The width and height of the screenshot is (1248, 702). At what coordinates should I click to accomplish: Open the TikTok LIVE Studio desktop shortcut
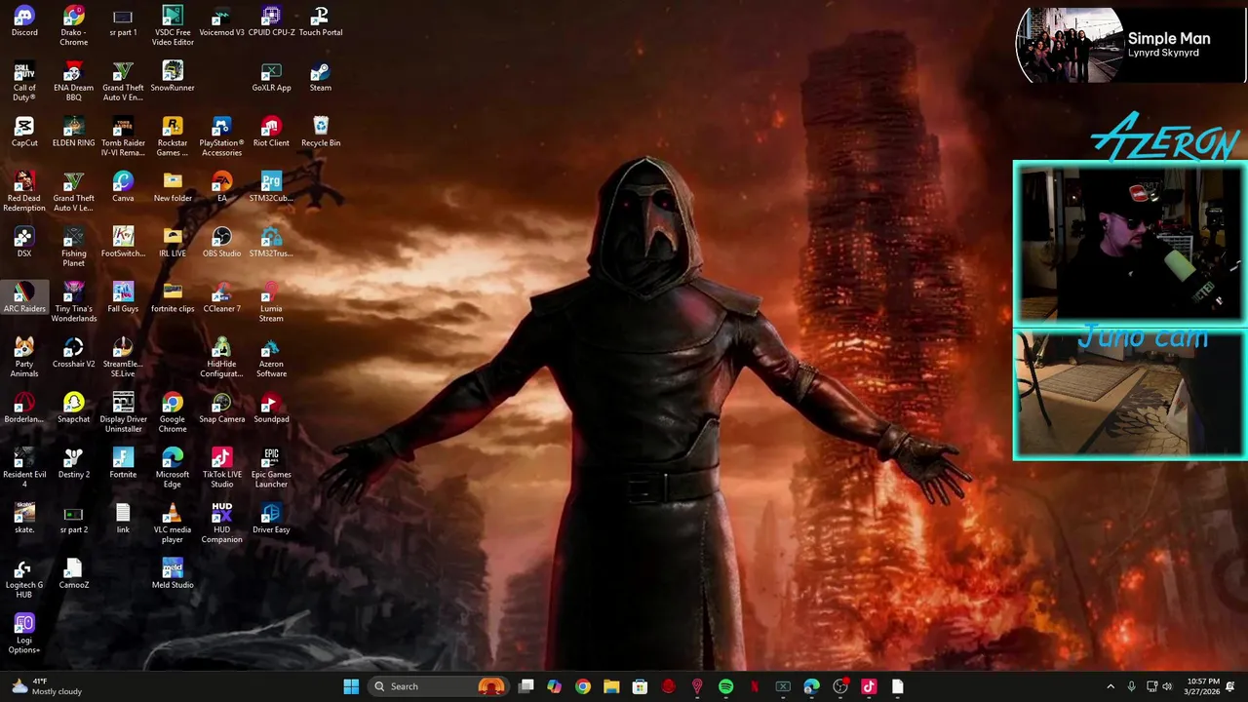point(221,469)
